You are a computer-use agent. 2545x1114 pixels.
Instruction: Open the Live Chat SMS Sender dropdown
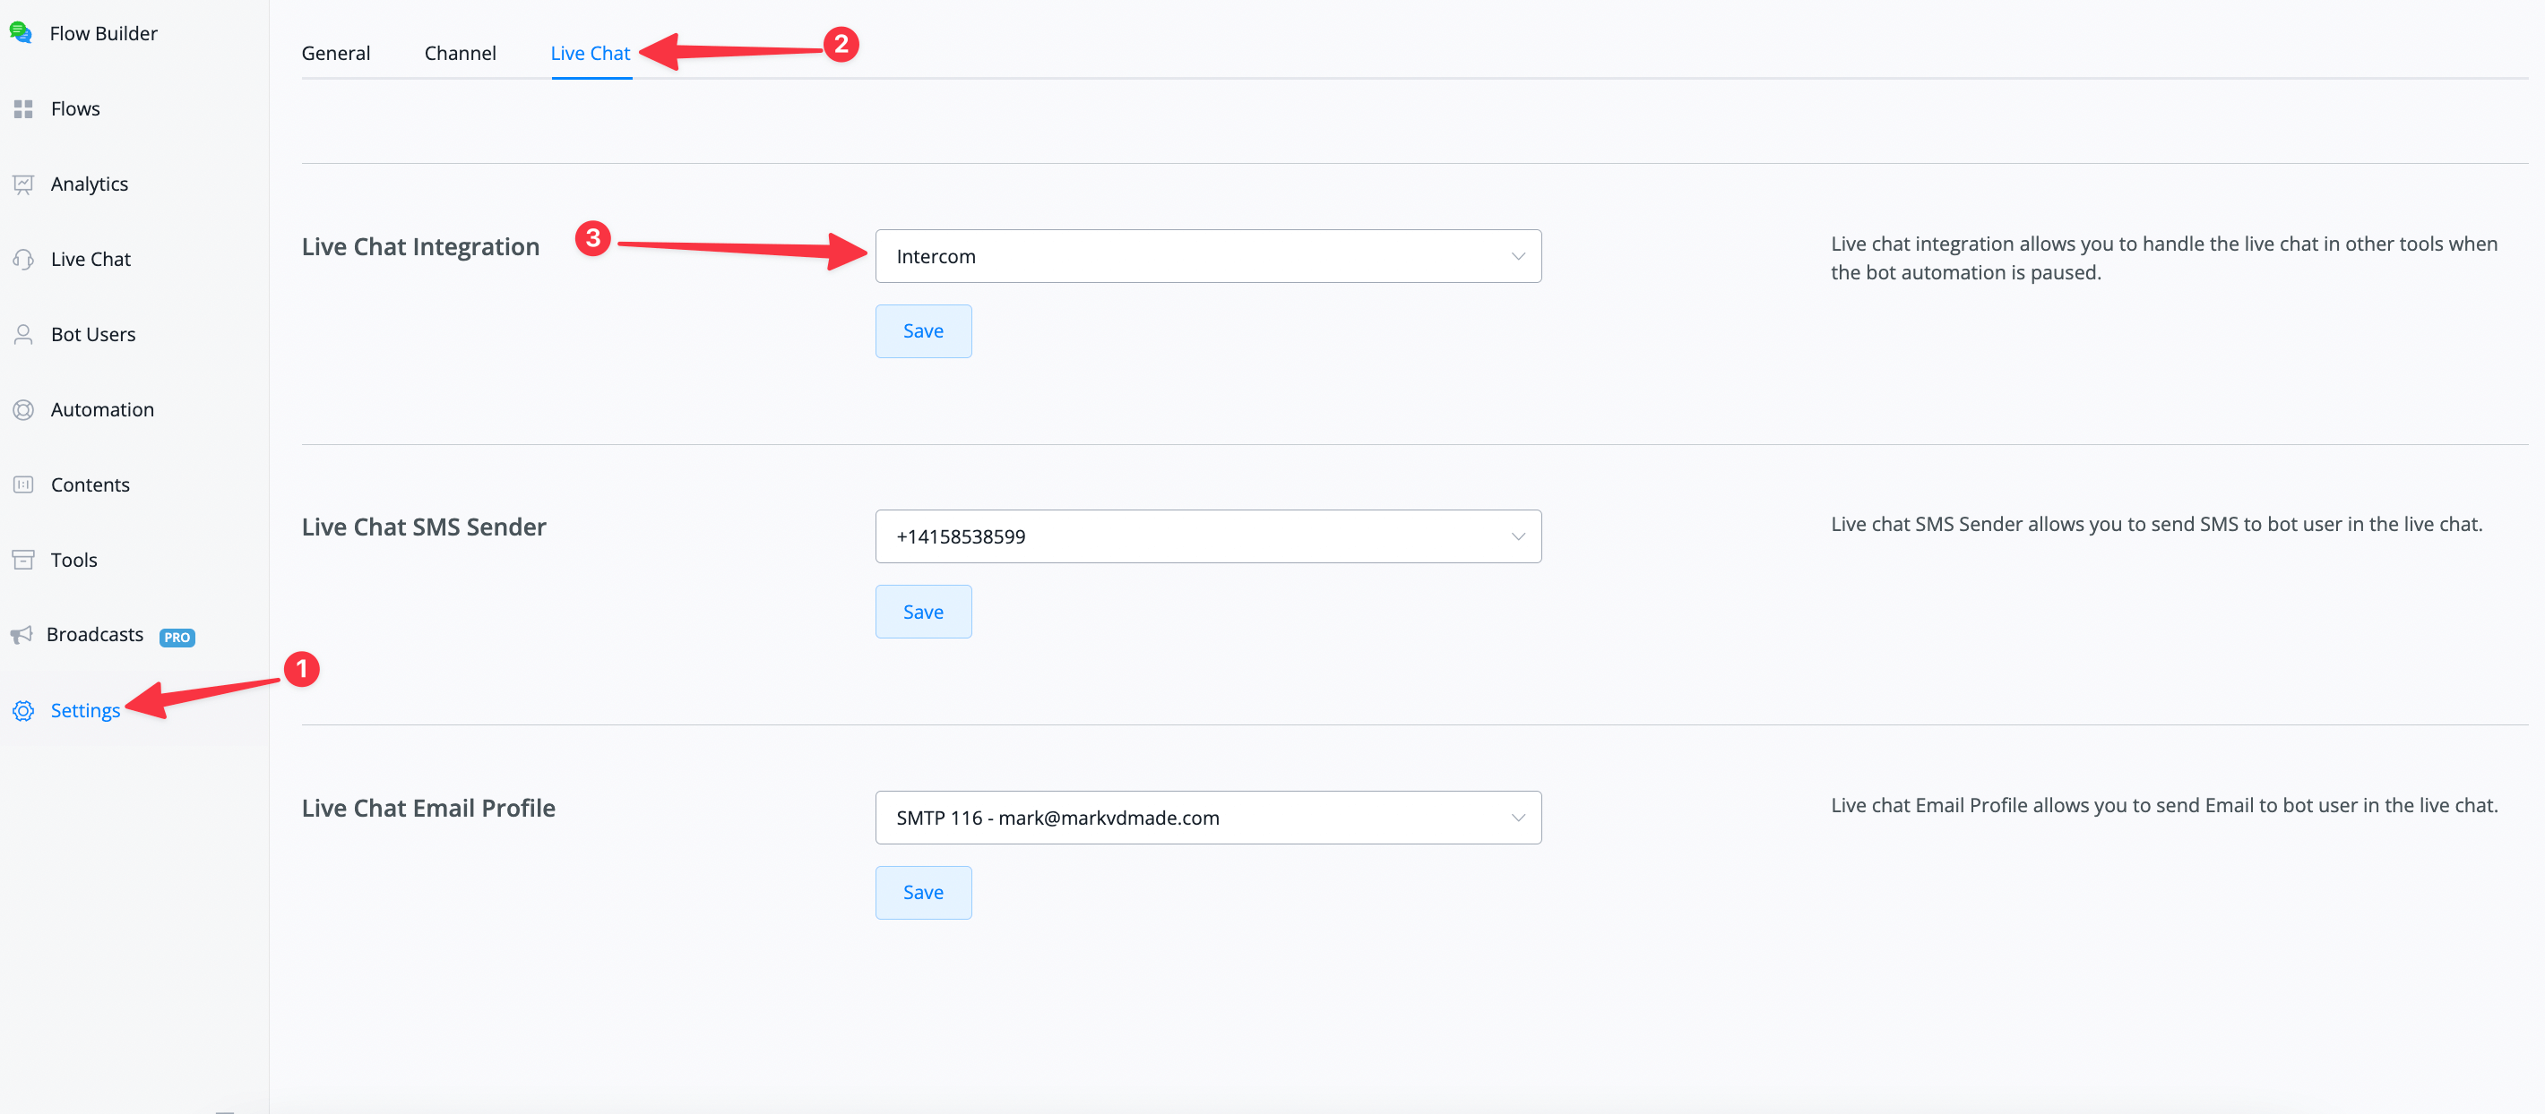pyautogui.click(x=1207, y=536)
